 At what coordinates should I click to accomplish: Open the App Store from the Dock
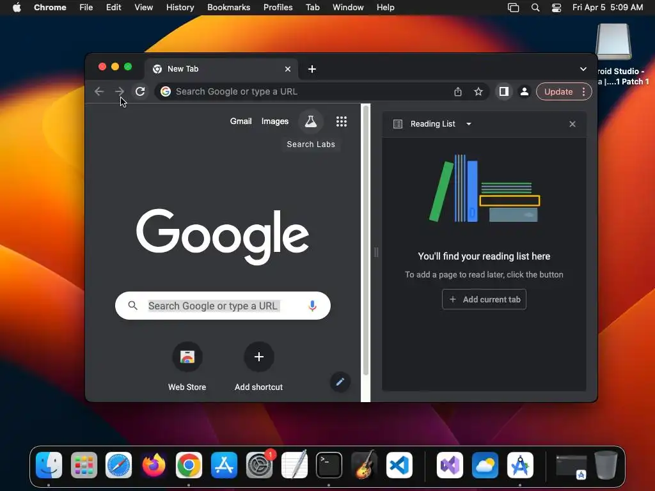[224, 465]
